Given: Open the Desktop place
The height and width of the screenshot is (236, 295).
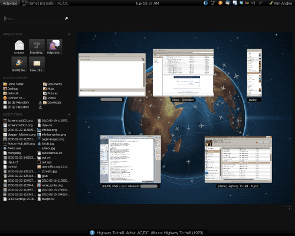Looking at the screenshot, I should [11, 88].
